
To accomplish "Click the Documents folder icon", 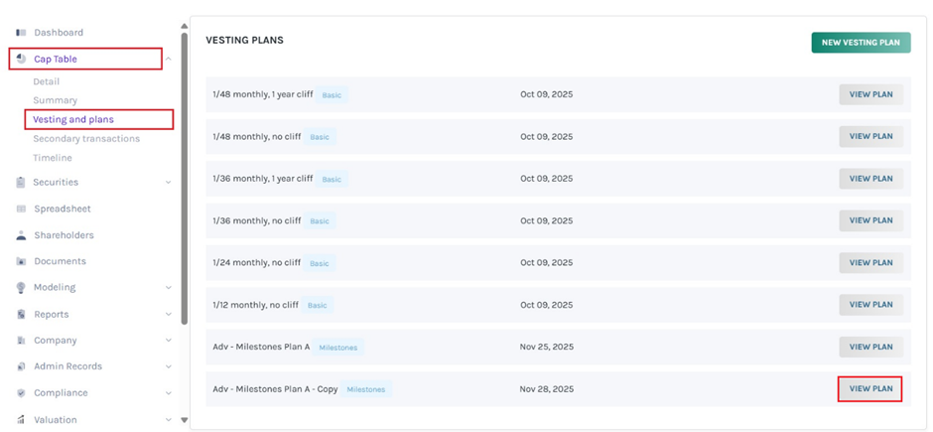I will coord(21,261).
